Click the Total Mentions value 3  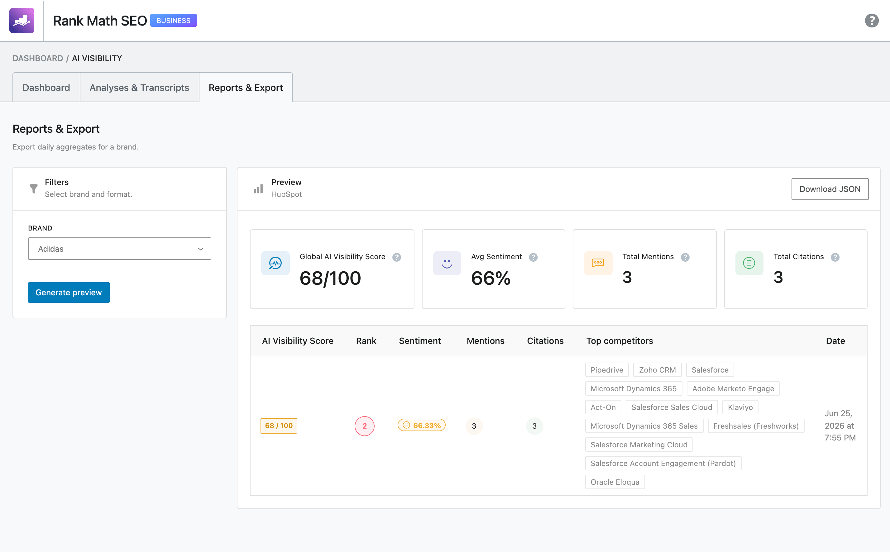[627, 277]
